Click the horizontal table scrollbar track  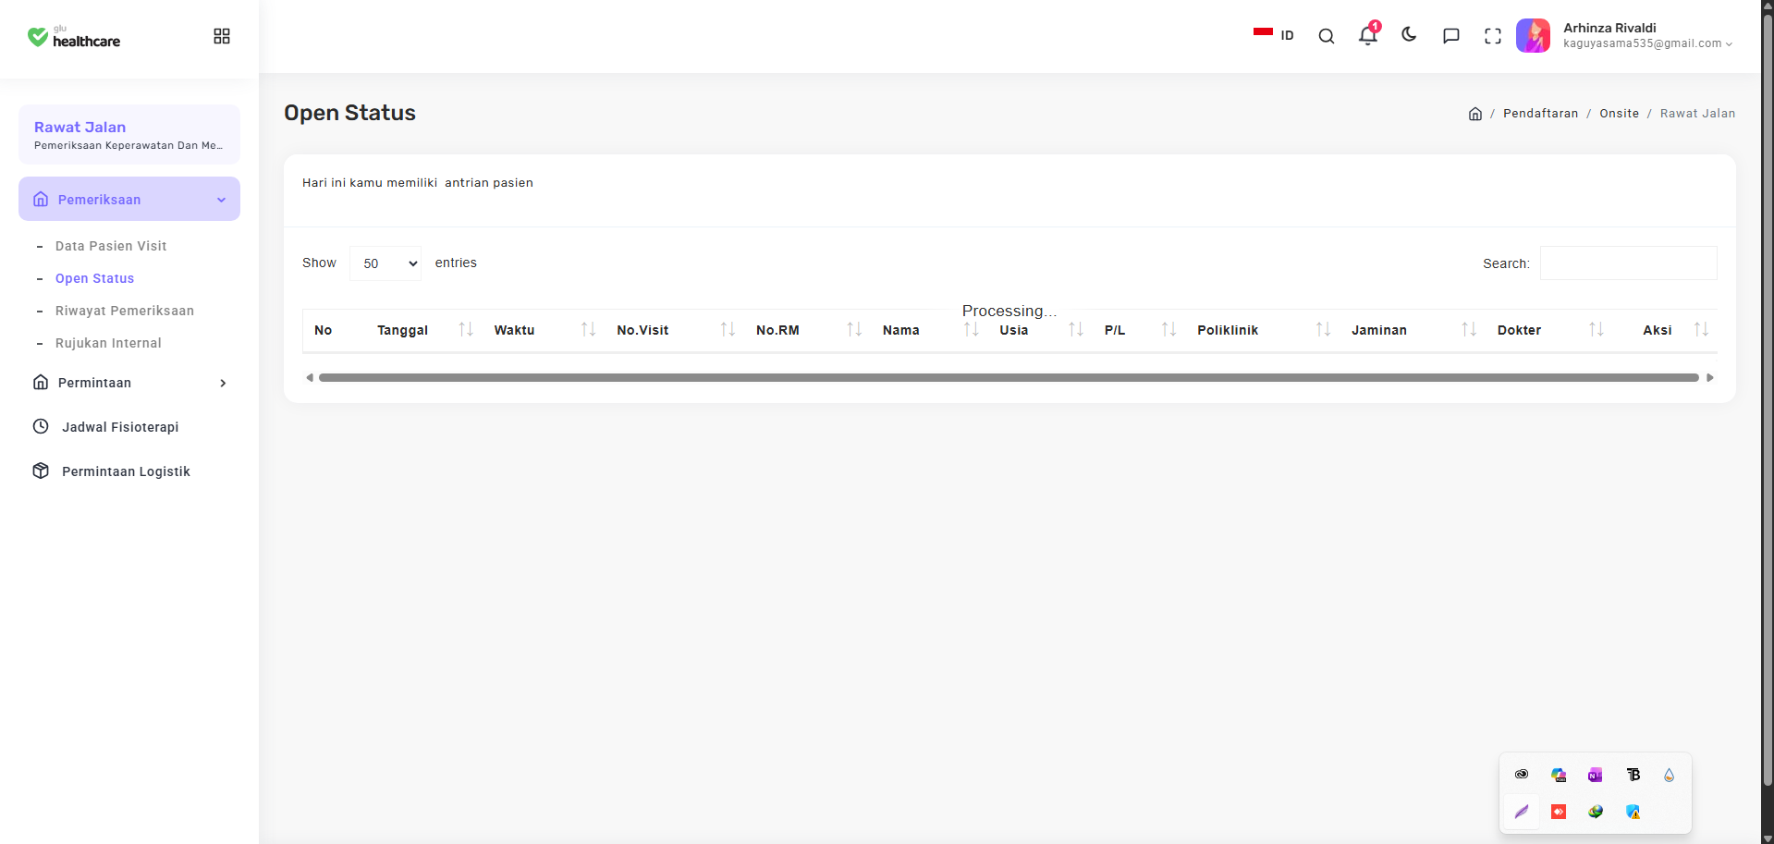coord(1009,377)
